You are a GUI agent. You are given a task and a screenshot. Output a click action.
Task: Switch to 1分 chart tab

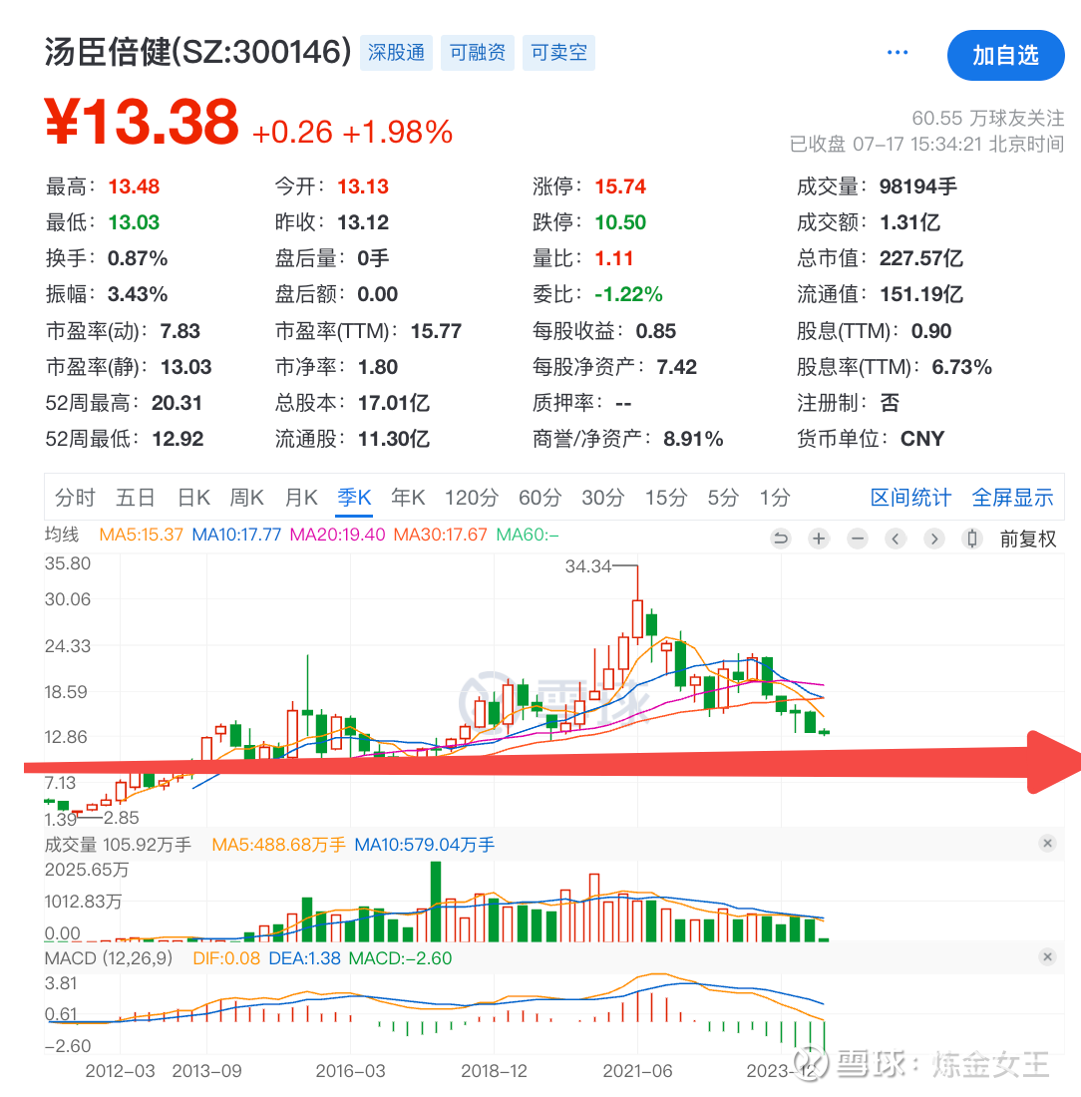coord(775,498)
